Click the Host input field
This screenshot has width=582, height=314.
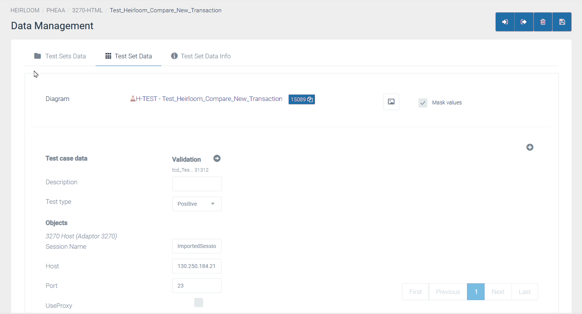pyautogui.click(x=197, y=266)
